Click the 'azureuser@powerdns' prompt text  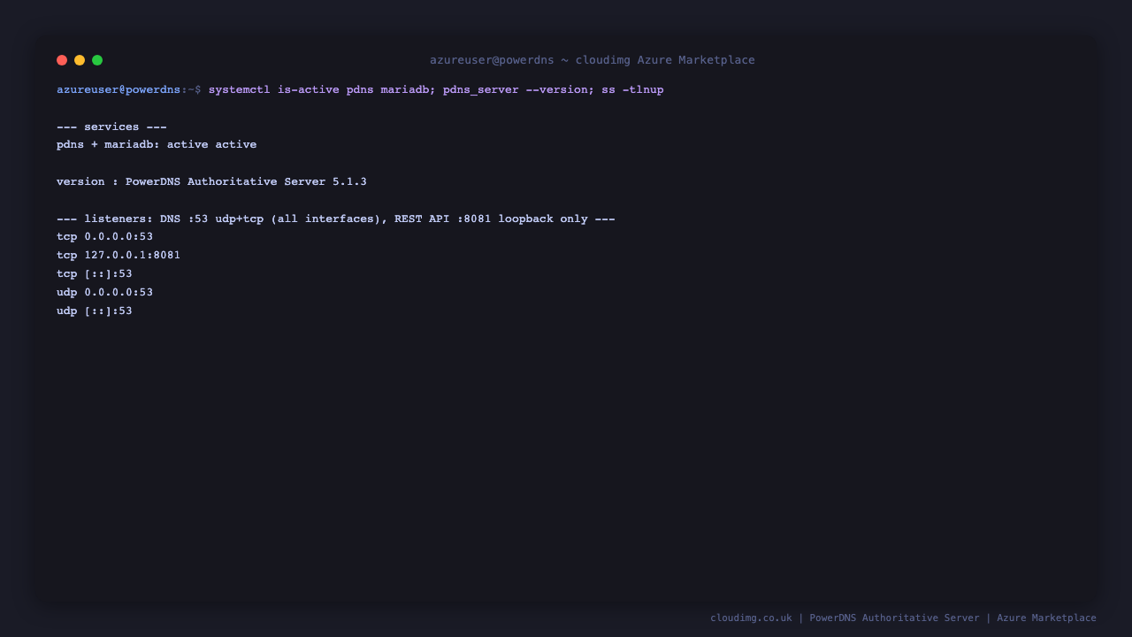click(x=119, y=89)
